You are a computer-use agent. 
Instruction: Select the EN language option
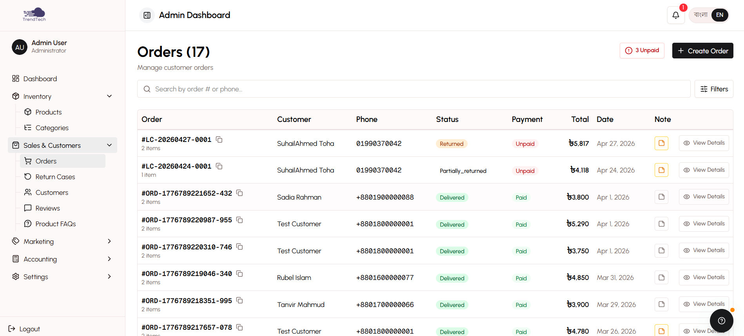coord(719,15)
